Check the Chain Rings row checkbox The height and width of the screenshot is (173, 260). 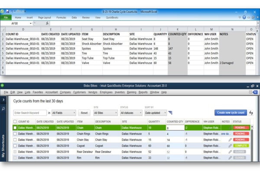pos(15,134)
